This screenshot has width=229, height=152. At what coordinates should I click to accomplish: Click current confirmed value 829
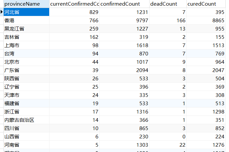pos(74,12)
